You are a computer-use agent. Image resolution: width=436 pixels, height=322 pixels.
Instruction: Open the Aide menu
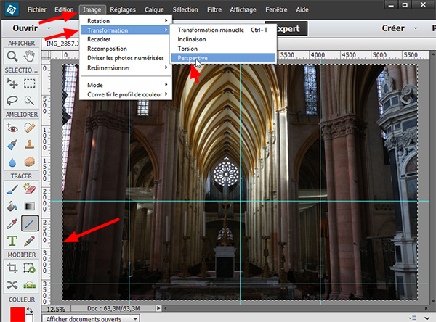[x=302, y=9]
